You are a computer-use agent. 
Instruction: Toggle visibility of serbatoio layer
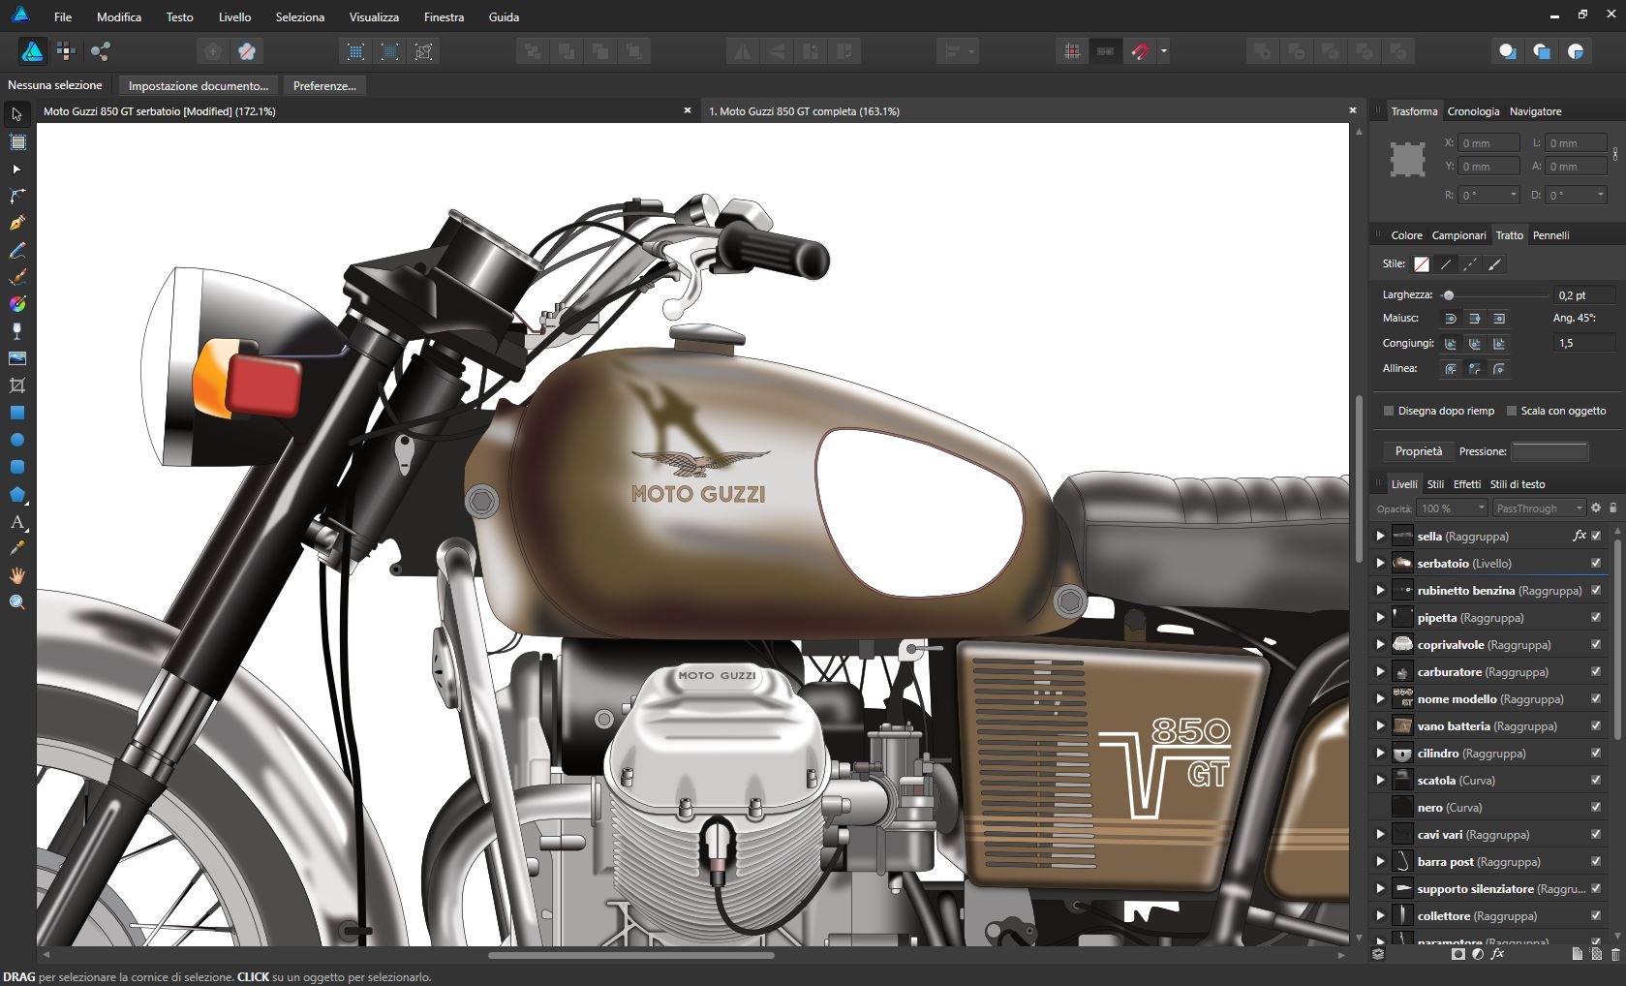(x=1596, y=563)
